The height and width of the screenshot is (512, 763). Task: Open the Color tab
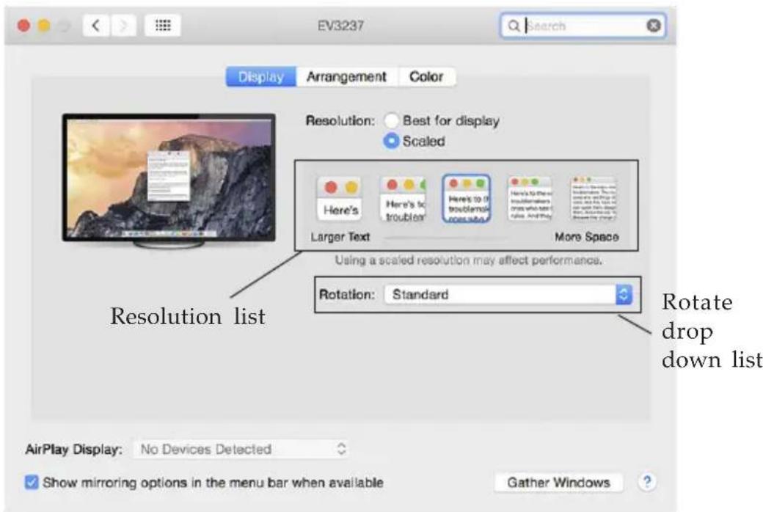coord(426,77)
